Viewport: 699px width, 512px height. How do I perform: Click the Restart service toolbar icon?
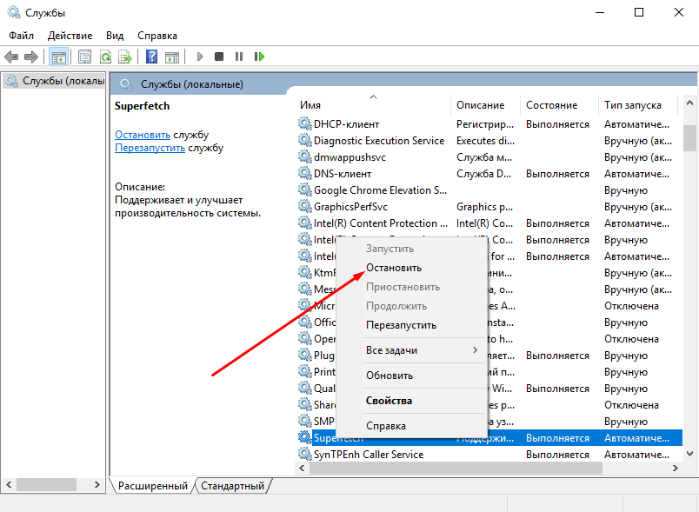[x=259, y=57]
